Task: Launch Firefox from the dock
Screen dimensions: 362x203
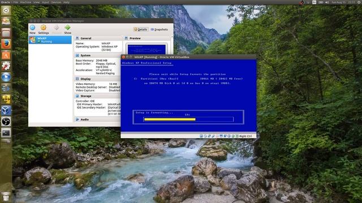Action: (6, 43)
